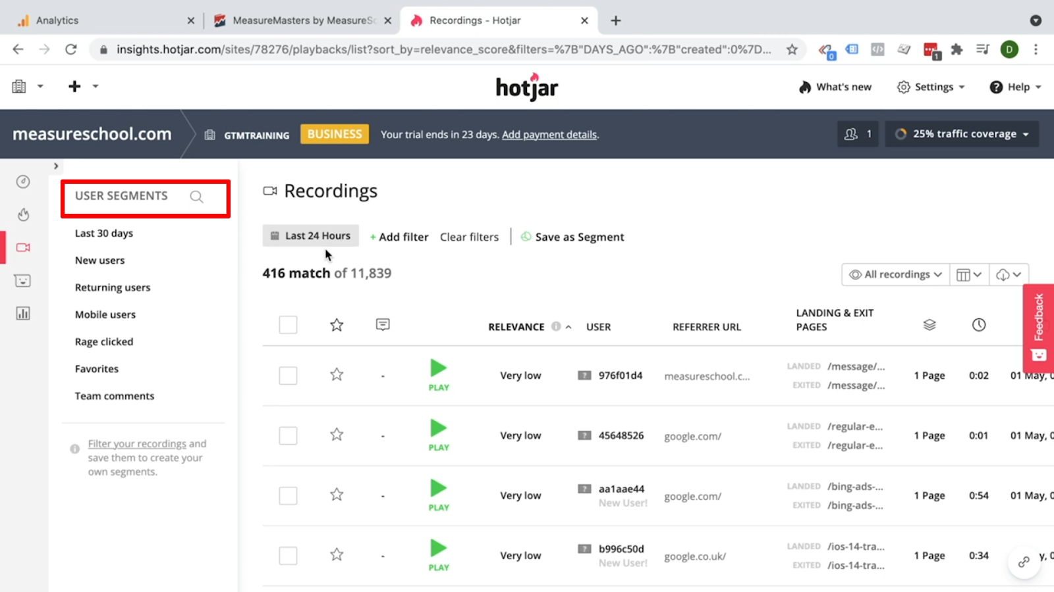
Task: Switch to Analytics browser tab
Action: pyautogui.click(x=104, y=20)
